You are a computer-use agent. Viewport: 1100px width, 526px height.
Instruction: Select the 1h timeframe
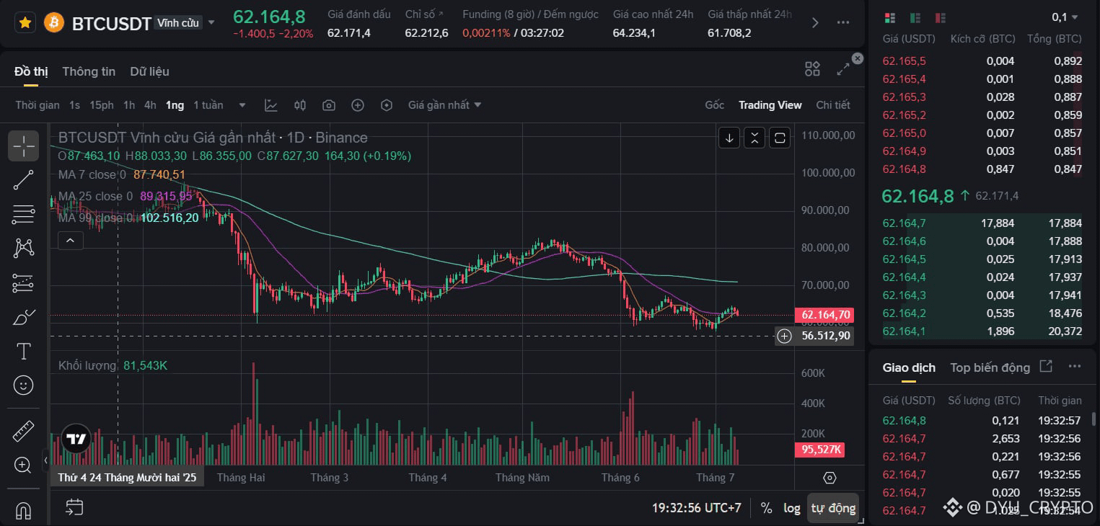tap(128, 105)
